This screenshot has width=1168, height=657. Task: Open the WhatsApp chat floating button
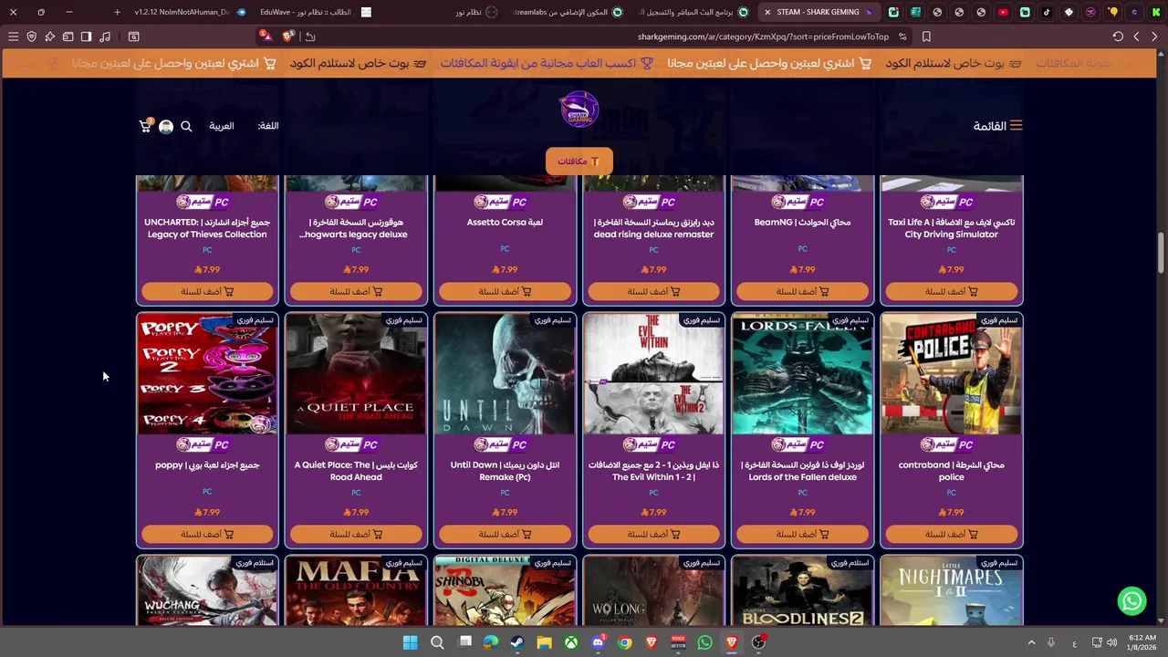coord(1131,600)
